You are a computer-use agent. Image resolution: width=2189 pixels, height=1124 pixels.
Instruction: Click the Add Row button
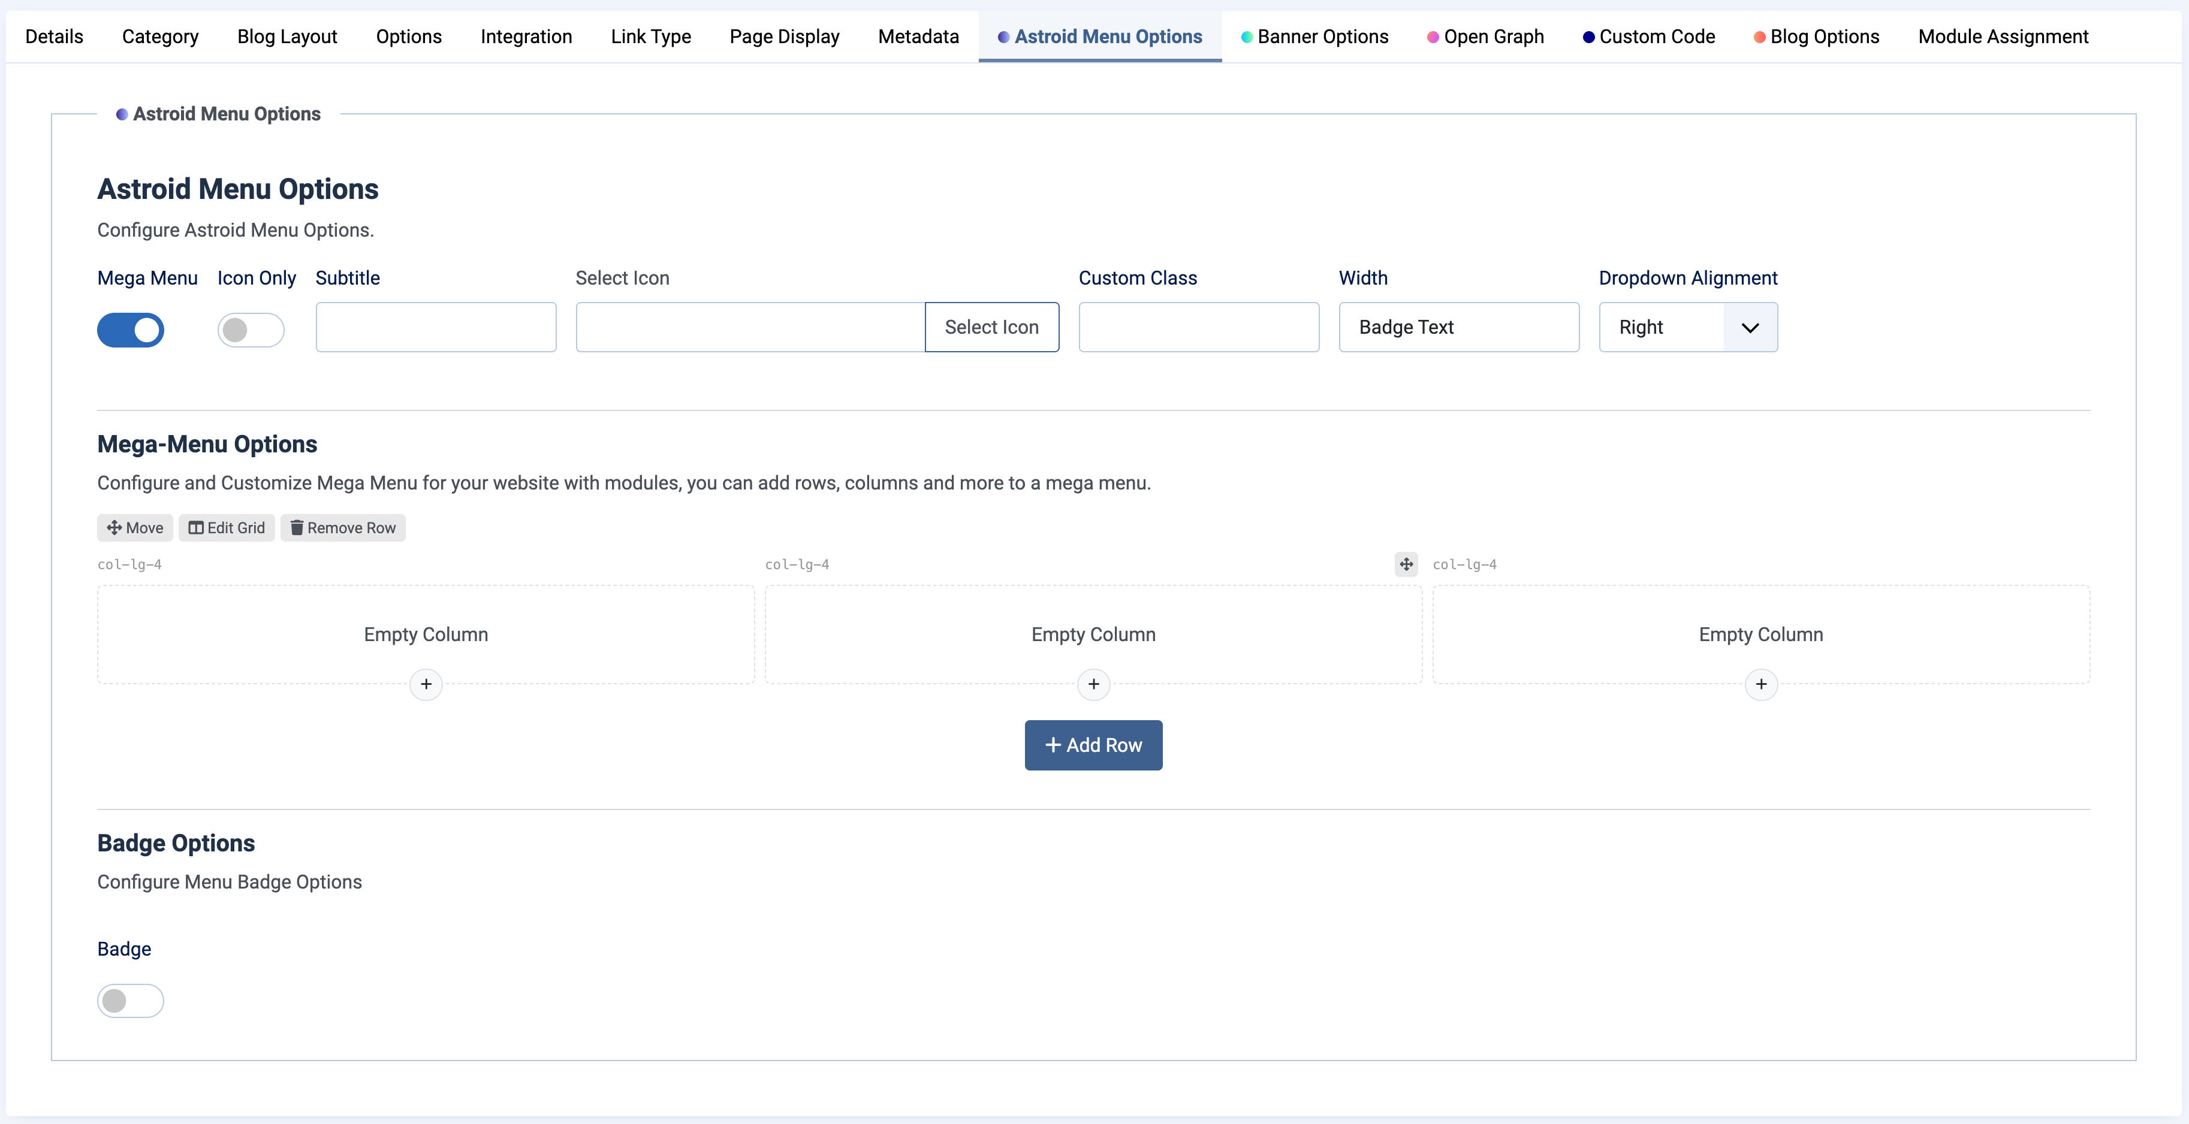click(x=1094, y=745)
